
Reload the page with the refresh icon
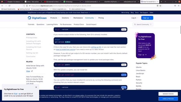pyautogui.click(x=9, y=6)
